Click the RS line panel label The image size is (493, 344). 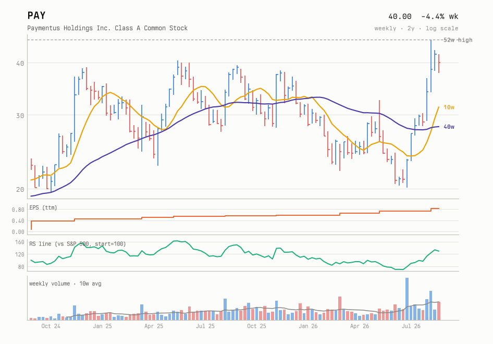pos(77,244)
